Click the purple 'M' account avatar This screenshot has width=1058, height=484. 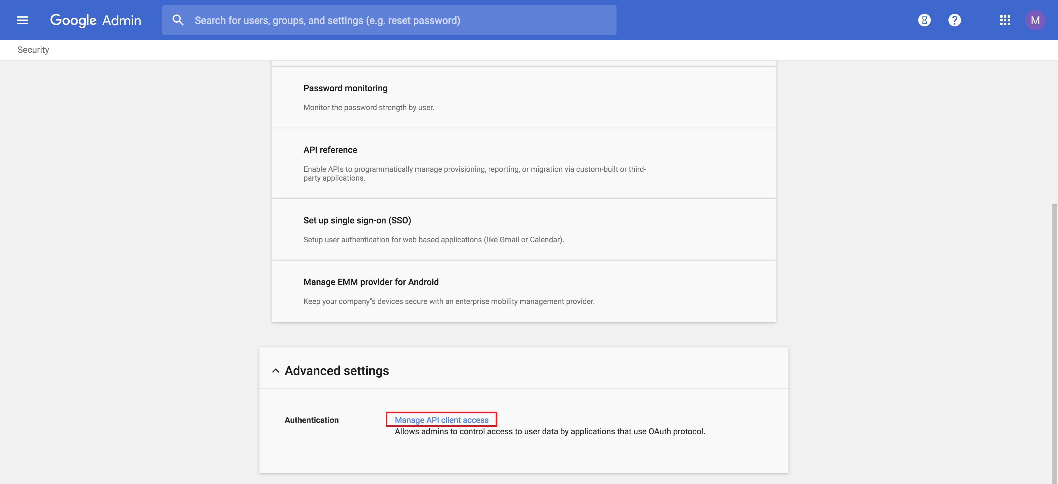[1036, 20]
